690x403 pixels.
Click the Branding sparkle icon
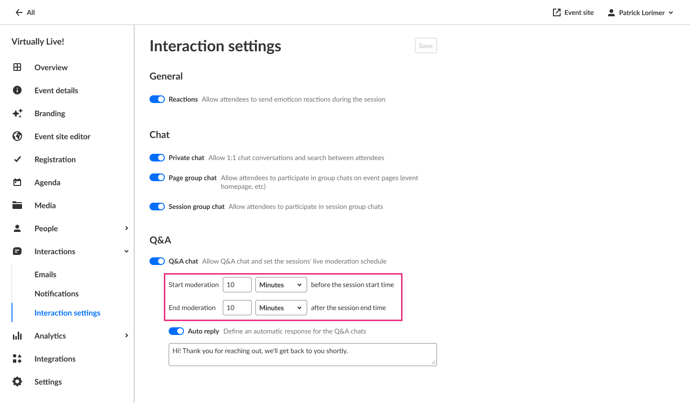[17, 113]
